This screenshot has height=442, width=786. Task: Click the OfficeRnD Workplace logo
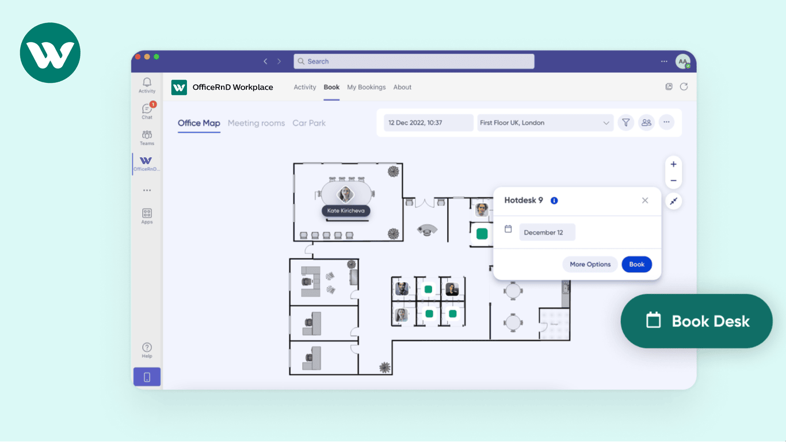tap(179, 87)
